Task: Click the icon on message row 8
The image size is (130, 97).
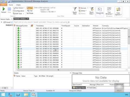Action: 18,44
